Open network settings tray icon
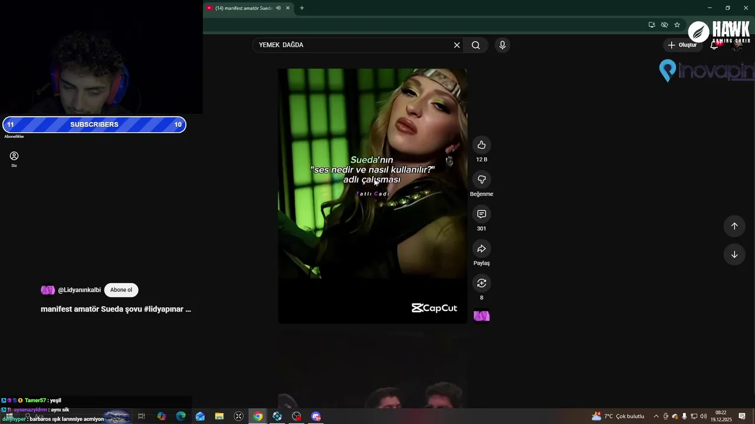Viewport: 755px width, 424px height. 694,416
